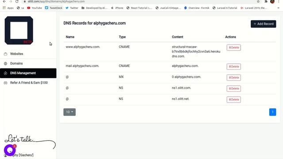The width and height of the screenshot is (283, 159).
Task: Click the DNS Management compass icon
Action: click(x=5, y=73)
